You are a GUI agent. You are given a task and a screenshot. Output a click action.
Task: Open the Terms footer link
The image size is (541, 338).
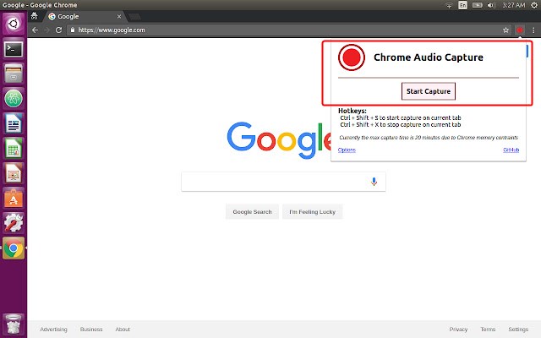(488, 330)
